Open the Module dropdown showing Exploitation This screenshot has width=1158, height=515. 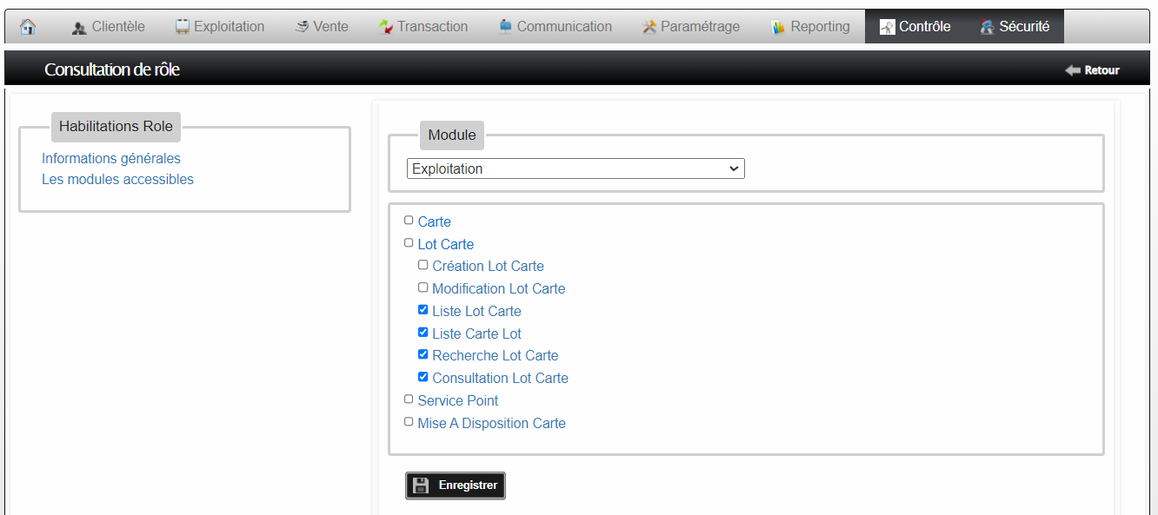pyautogui.click(x=576, y=168)
